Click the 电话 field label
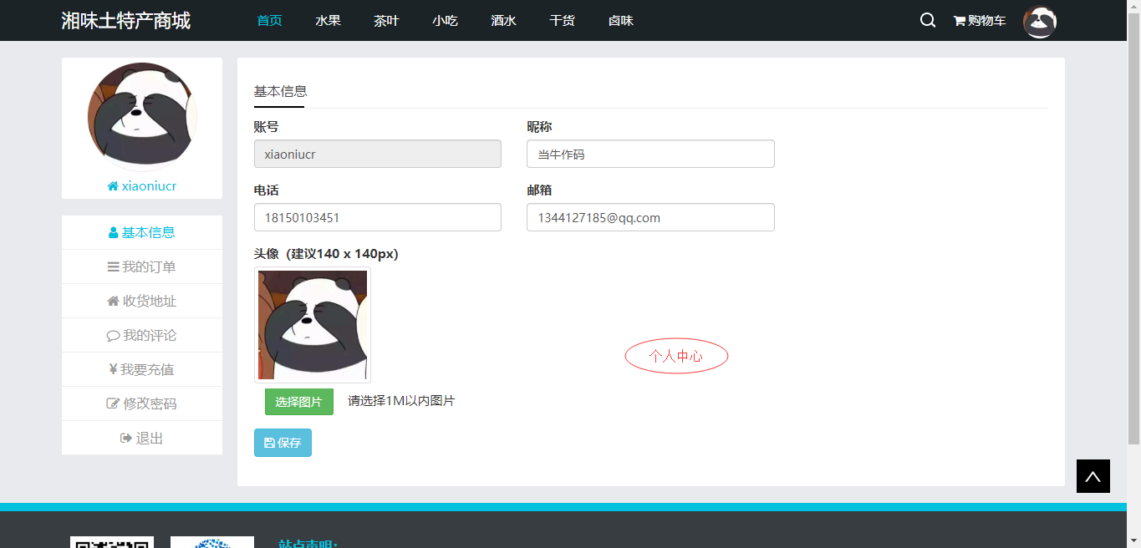This screenshot has width=1141, height=548. (x=266, y=190)
